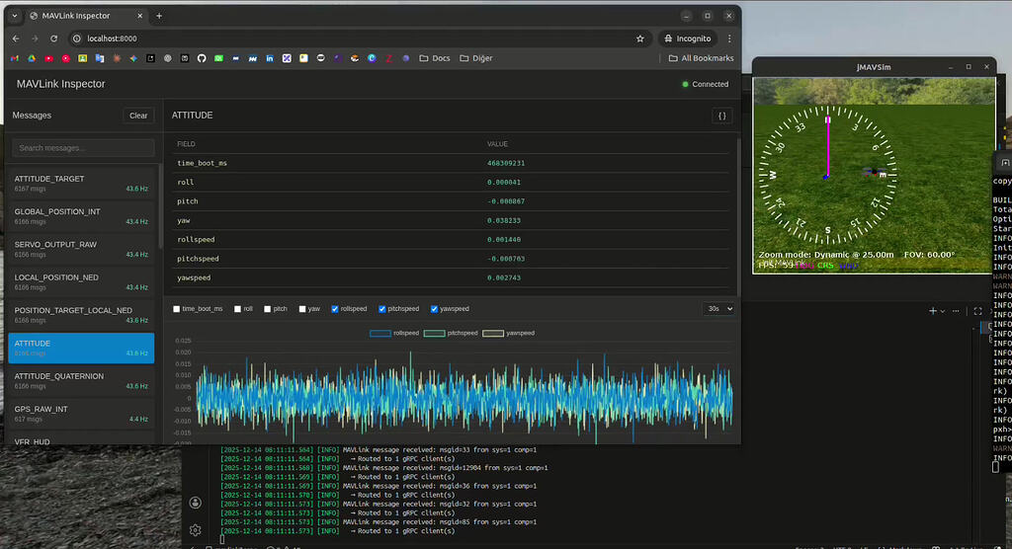This screenshot has width=1012, height=549.
Task: Check the time_boot_ms checkbox
Action: click(177, 309)
